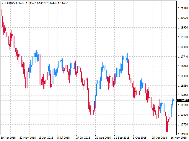Click the 3 Oct 2018 date marker

coord(139,137)
